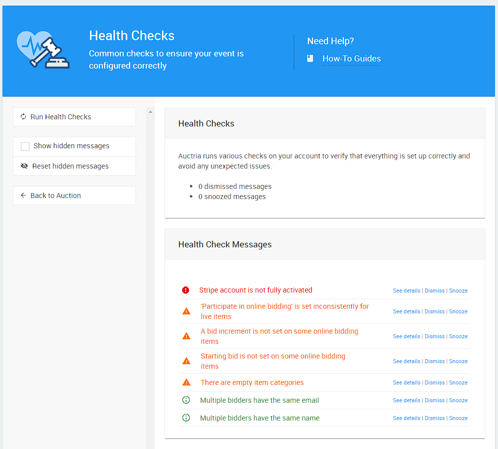This screenshot has width=498, height=449.
Task: Click the warning triangle for bid increment message
Action: (x=186, y=336)
